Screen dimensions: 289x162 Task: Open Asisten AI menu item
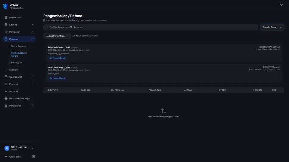(19, 91)
